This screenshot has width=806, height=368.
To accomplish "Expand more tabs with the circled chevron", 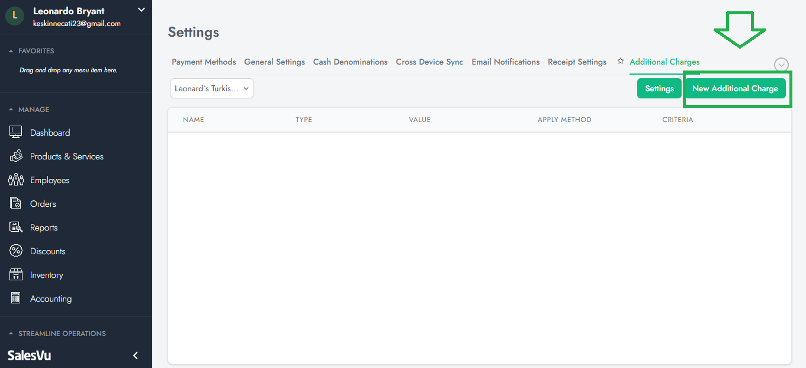I will 781,65.
